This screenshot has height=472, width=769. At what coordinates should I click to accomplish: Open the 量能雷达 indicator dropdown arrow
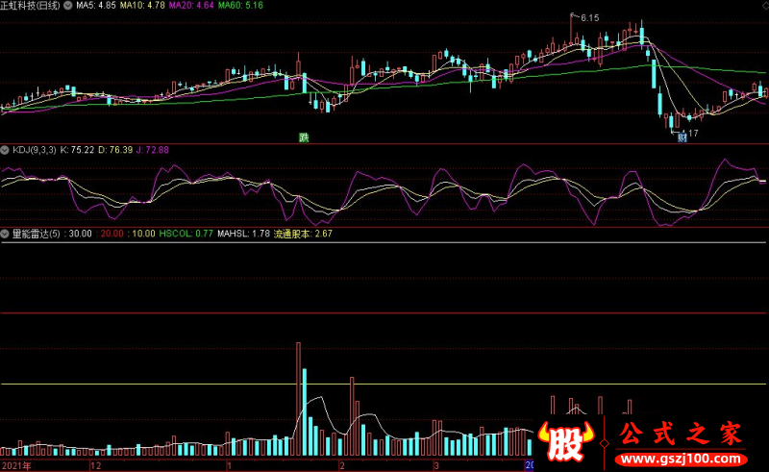5,234
